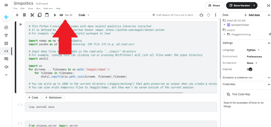Copy cell with the copy icon
The width and height of the screenshot is (271, 127).
39,15
